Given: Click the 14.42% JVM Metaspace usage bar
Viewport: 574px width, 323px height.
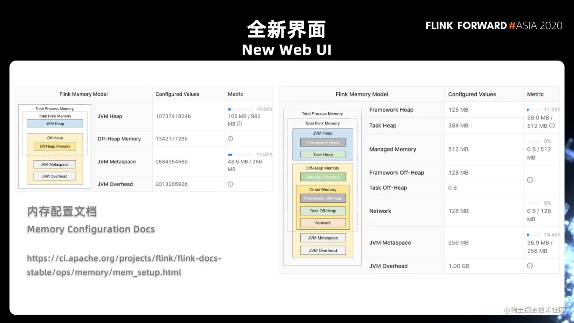Looking at the screenshot, I should 534,235.
